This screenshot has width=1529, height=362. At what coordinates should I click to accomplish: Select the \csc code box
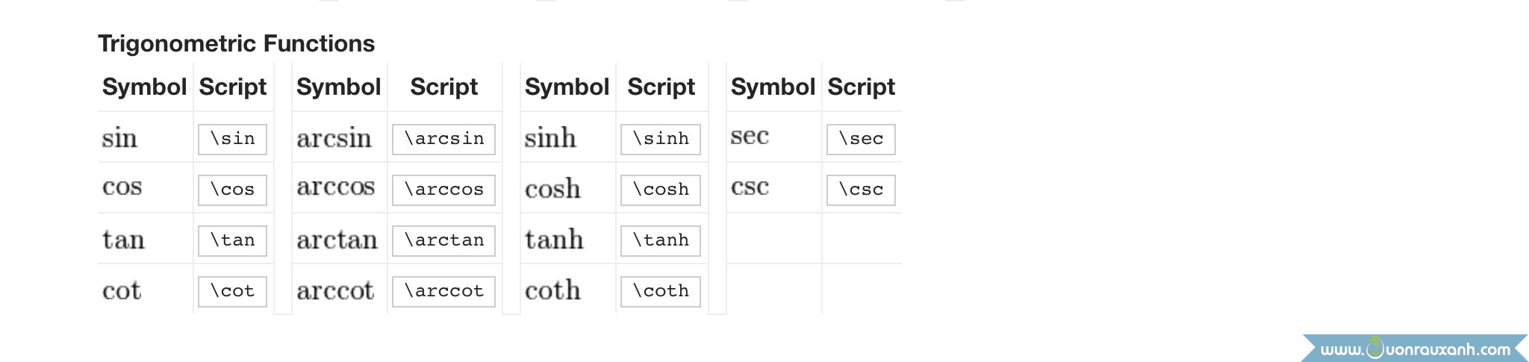pos(861,190)
